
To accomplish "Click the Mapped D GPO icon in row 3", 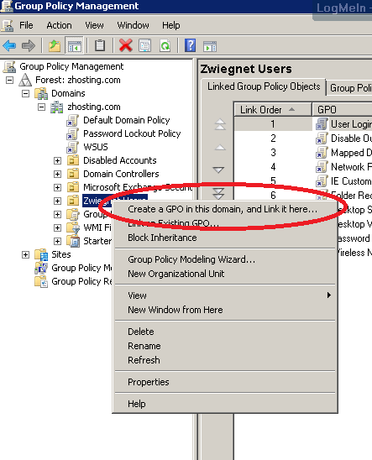I will [322, 153].
